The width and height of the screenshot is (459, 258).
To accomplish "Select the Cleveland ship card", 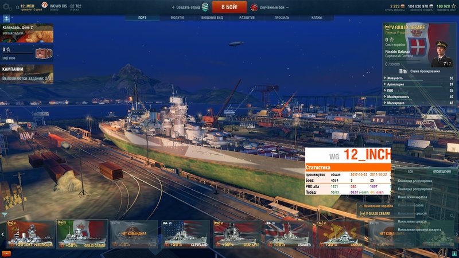I will click(185, 234).
